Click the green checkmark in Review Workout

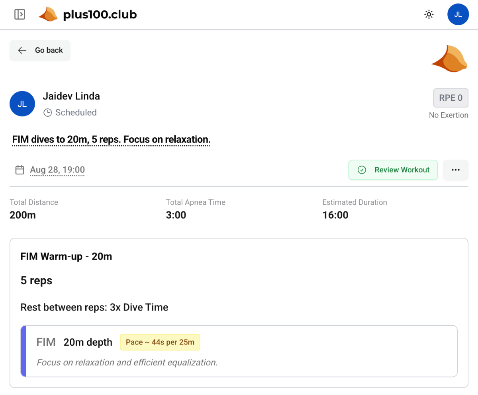362,170
